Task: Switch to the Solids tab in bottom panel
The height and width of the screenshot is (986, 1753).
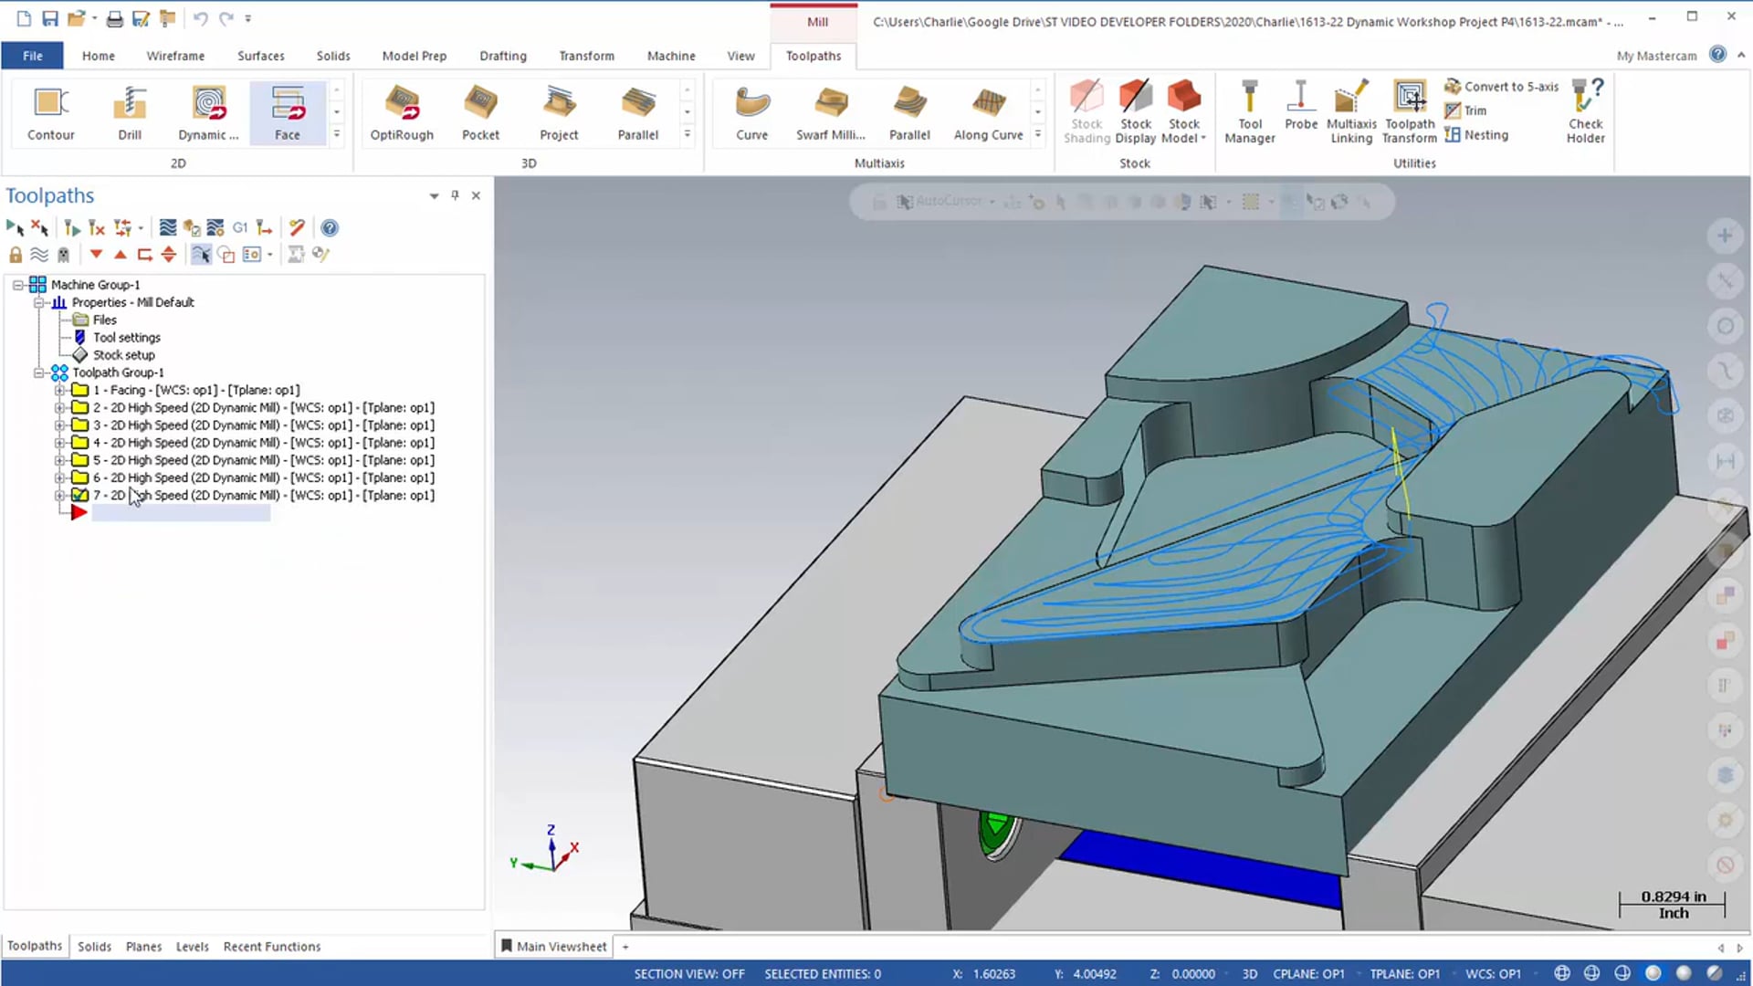Action: 93,945
